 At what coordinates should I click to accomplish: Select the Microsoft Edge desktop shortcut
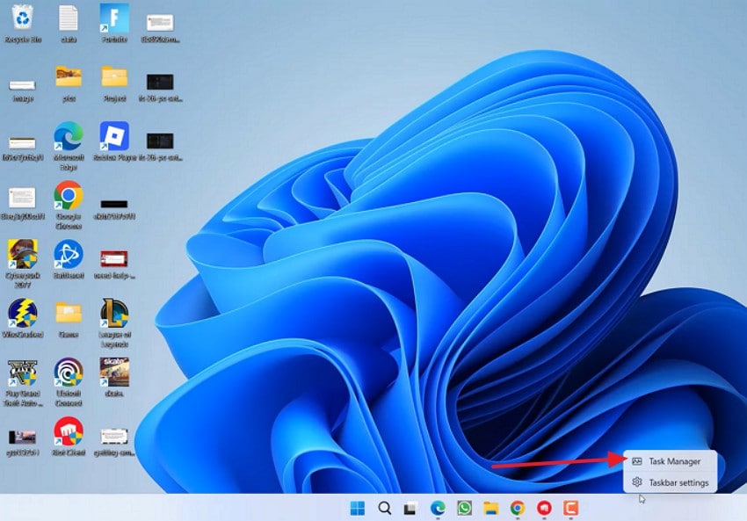click(x=69, y=136)
